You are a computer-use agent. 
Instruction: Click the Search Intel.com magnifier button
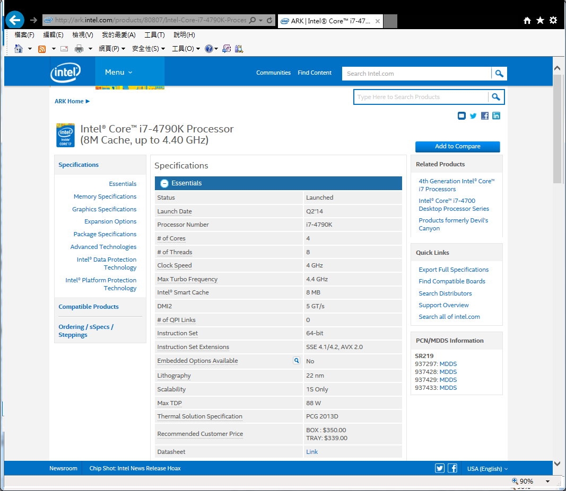pos(499,74)
